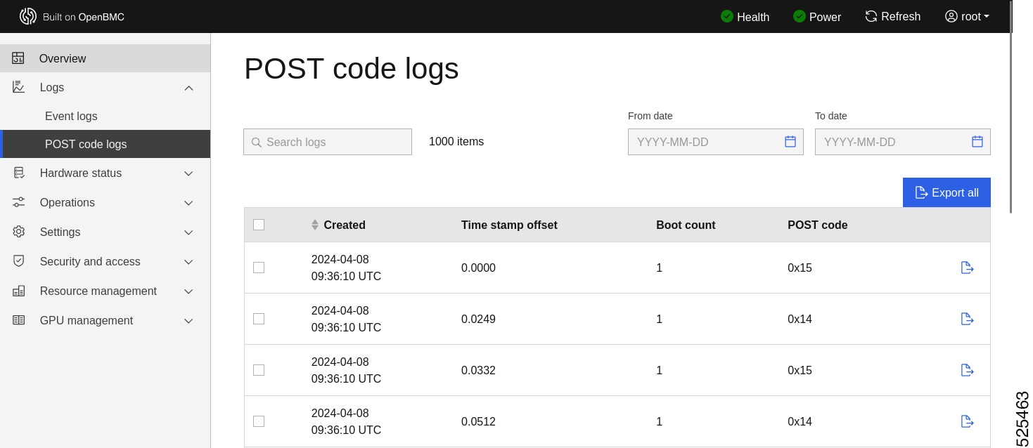Open the To date calendar picker
This screenshot has height=448, width=1033.
[x=977, y=142]
